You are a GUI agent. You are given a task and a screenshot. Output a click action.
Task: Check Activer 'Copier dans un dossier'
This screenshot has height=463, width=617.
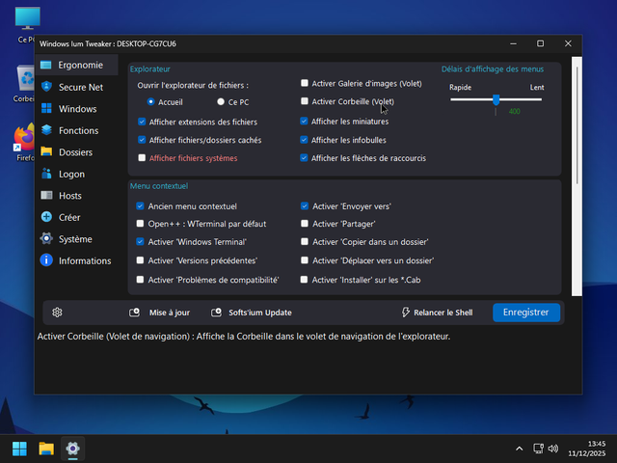tap(305, 242)
